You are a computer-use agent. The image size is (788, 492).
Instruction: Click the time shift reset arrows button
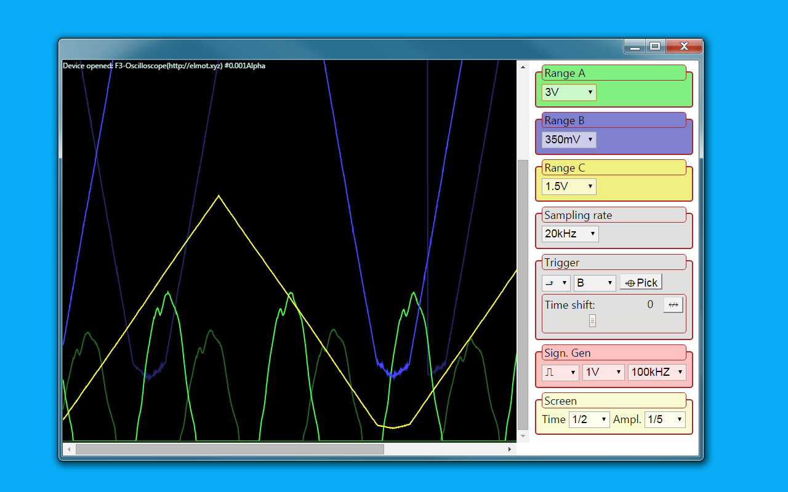(x=673, y=305)
